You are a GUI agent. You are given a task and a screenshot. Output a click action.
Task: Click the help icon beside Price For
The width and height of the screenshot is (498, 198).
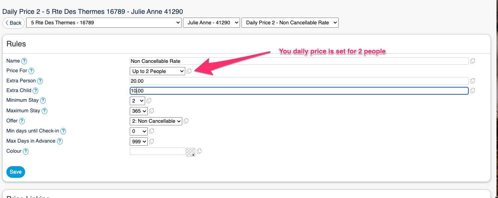[31, 71]
